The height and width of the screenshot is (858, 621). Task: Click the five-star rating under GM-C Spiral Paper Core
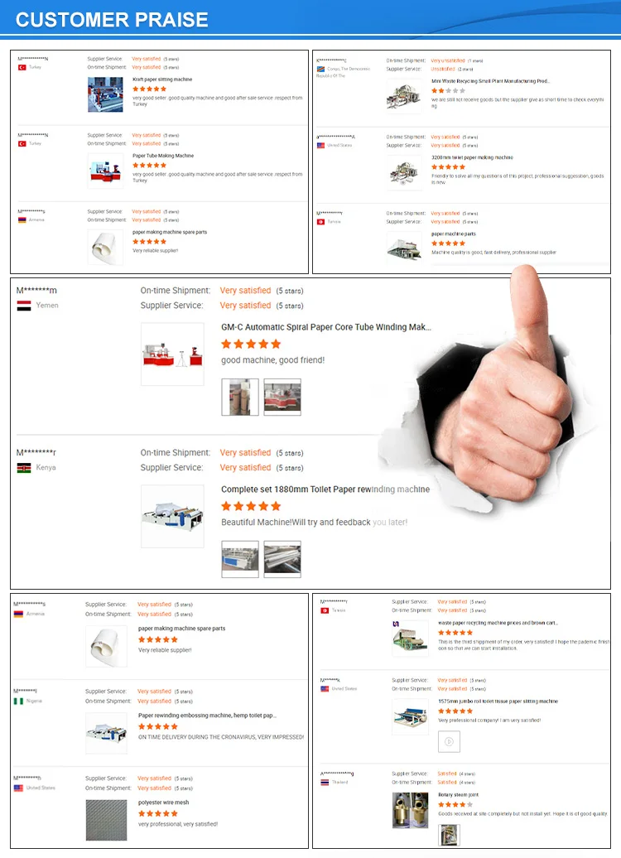point(251,345)
